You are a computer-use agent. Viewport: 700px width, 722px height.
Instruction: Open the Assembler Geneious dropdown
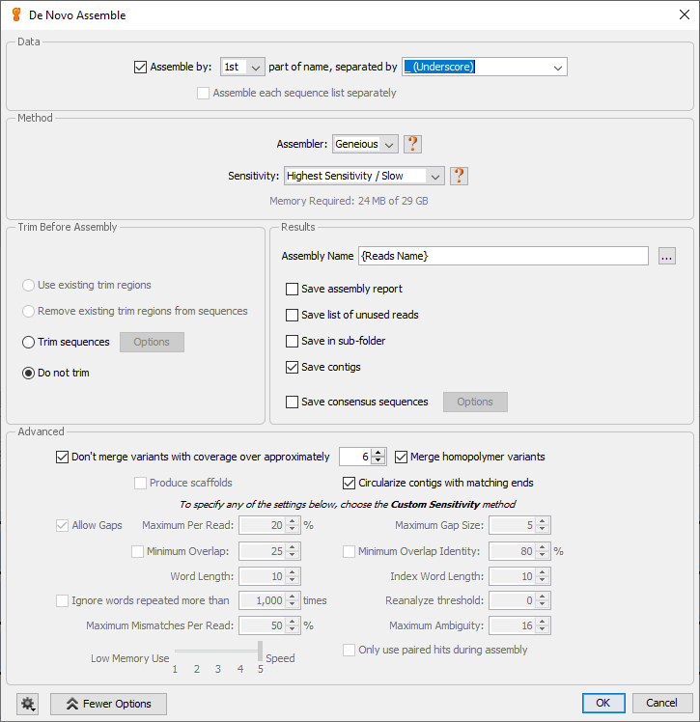(365, 144)
